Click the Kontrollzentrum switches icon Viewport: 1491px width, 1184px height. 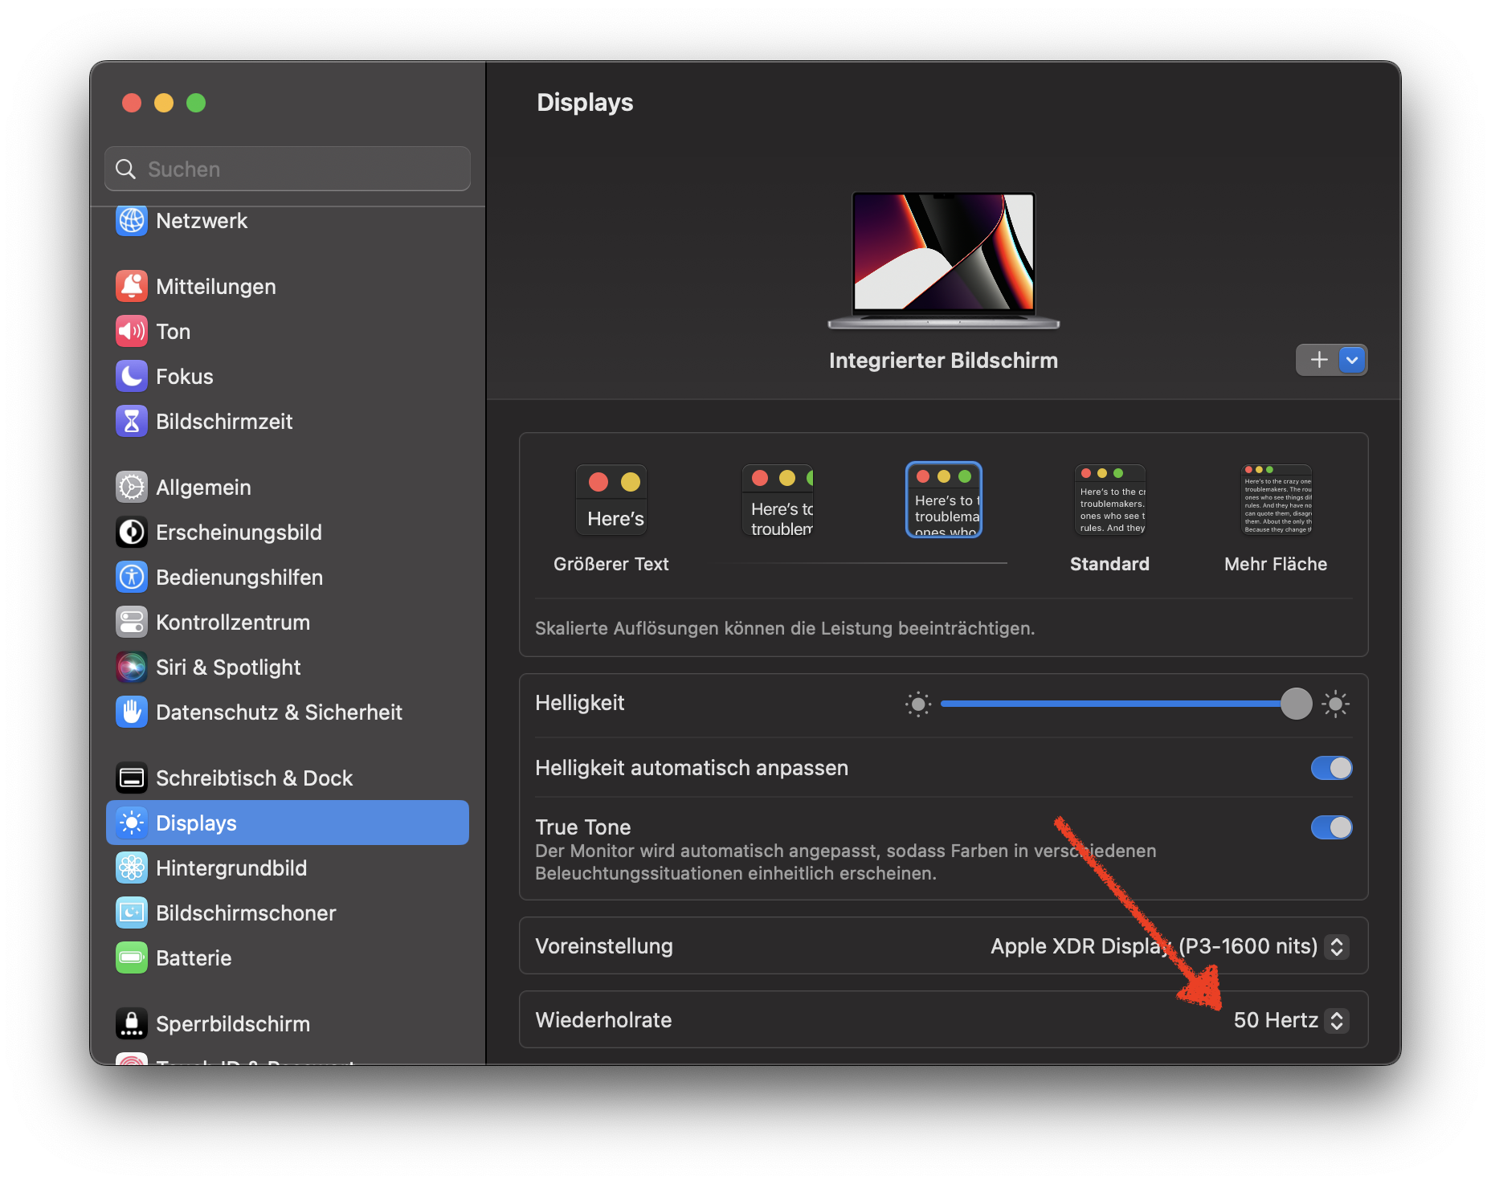[x=132, y=622]
